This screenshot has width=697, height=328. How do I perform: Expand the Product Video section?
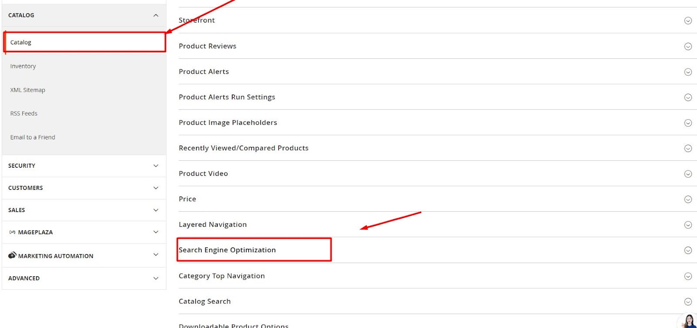click(688, 173)
